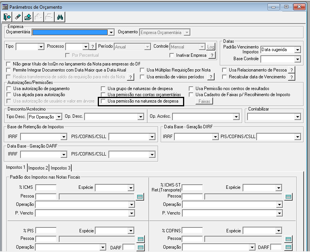This screenshot has height=252, width=310.
Task: Expand the Tipo dropdown
Action: pyautogui.click(x=41, y=47)
